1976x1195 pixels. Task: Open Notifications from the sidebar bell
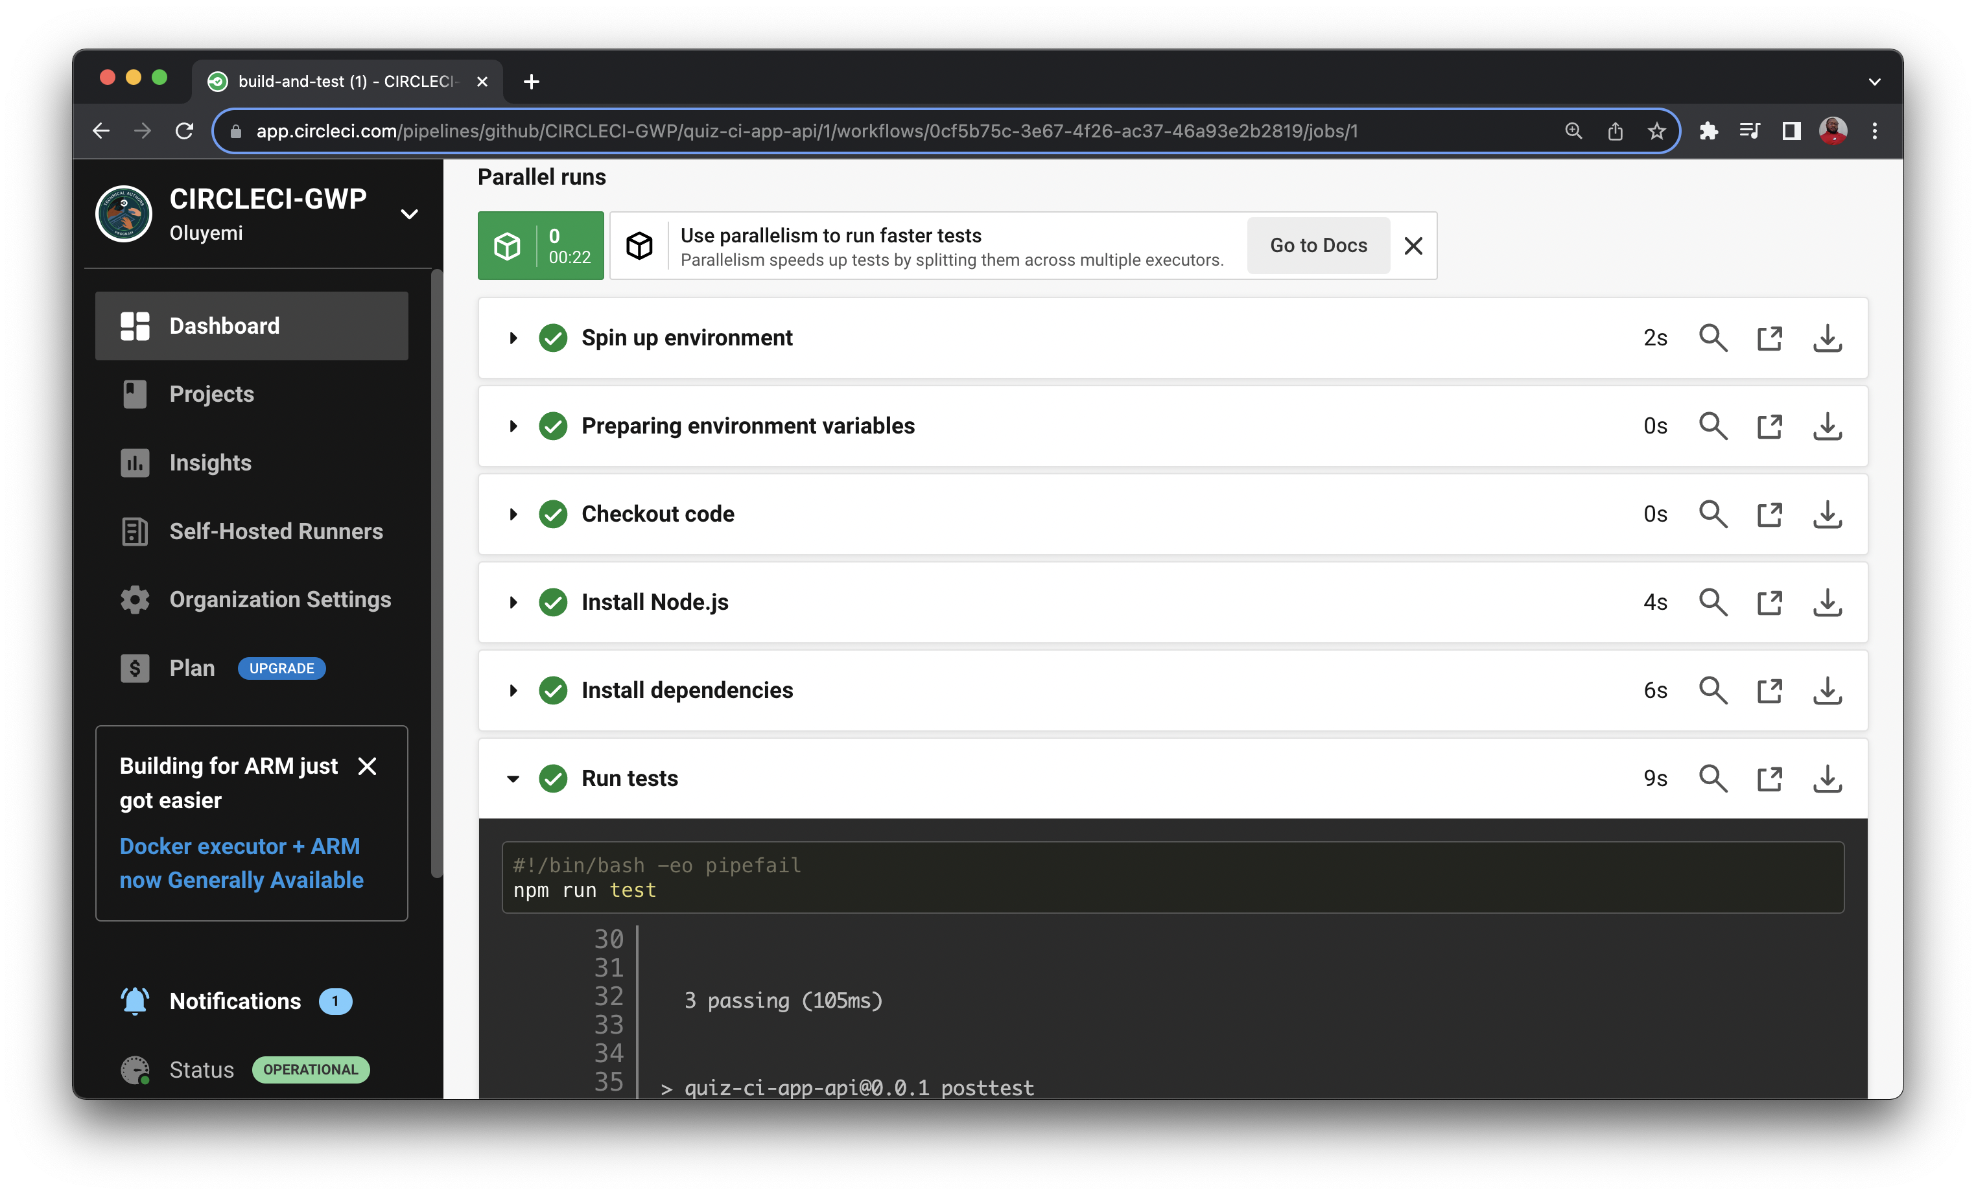(234, 1001)
